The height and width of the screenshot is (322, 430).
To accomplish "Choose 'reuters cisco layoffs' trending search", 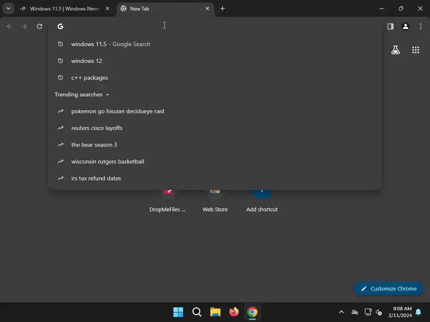I will [x=215, y=128].
